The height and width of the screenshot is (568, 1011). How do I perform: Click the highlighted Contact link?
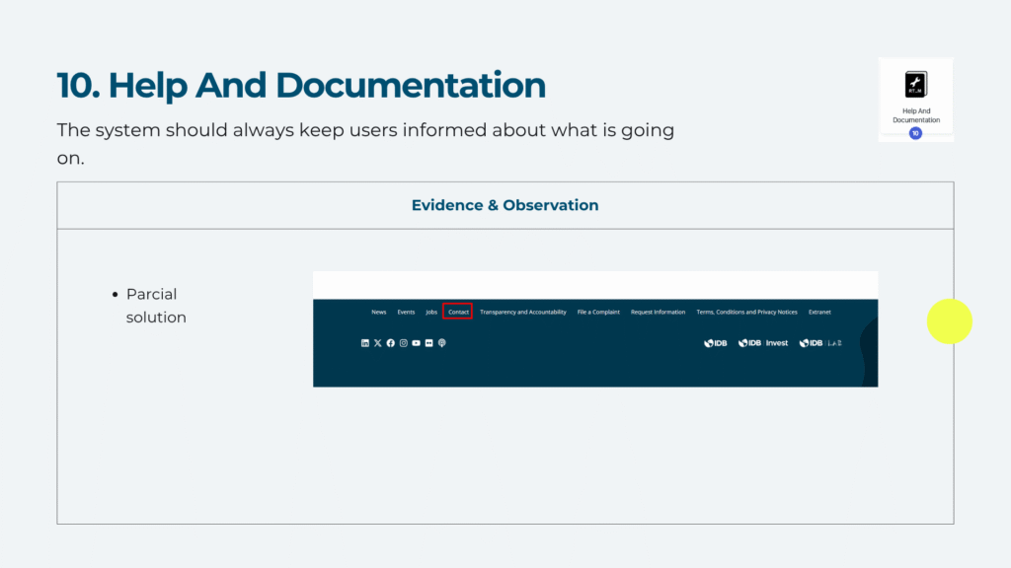coord(458,312)
